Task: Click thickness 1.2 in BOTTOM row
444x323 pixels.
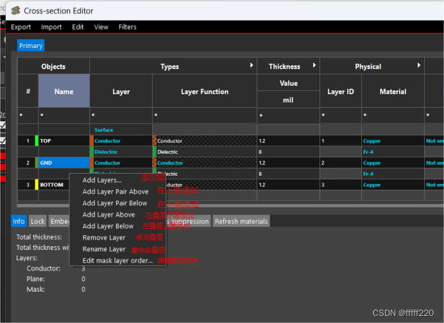Action: (288, 185)
